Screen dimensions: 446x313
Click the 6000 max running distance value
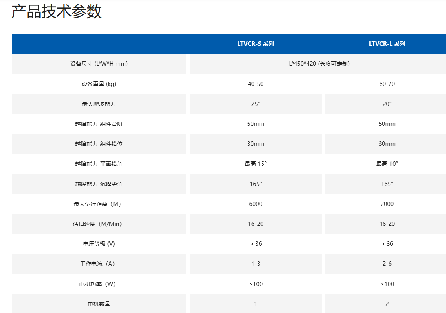tap(256, 204)
